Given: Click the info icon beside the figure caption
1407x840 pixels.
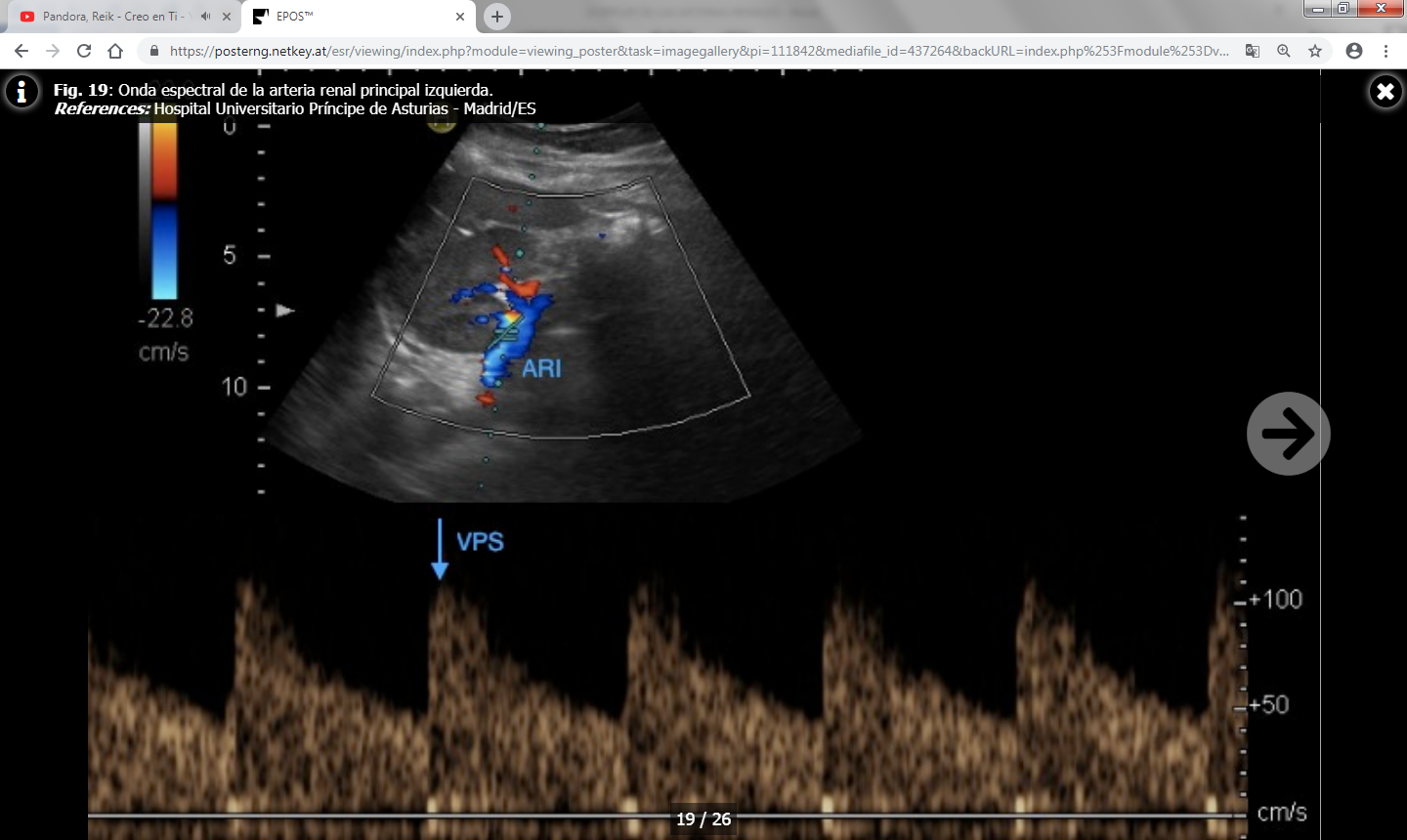Looking at the screenshot, I should click(21, 92).
